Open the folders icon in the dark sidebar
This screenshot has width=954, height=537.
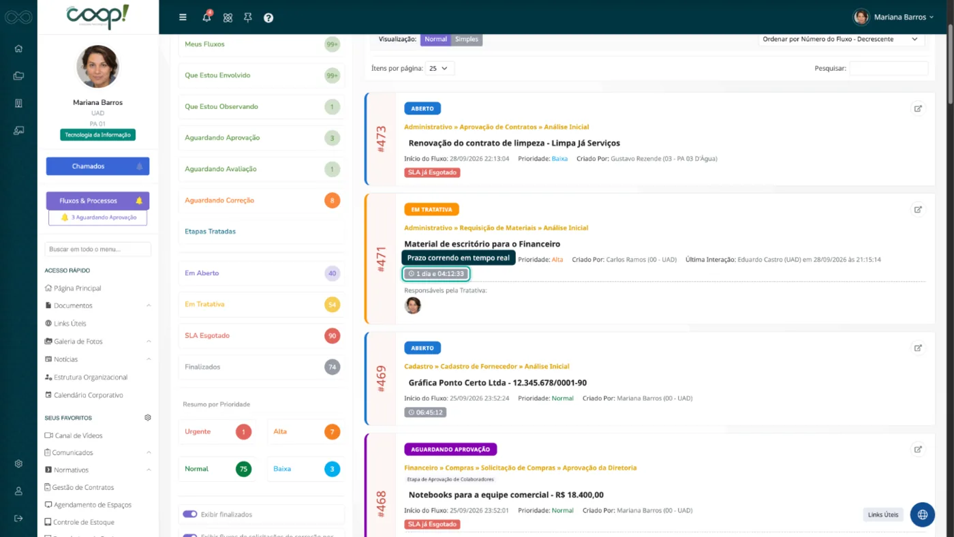click(18, 76)
